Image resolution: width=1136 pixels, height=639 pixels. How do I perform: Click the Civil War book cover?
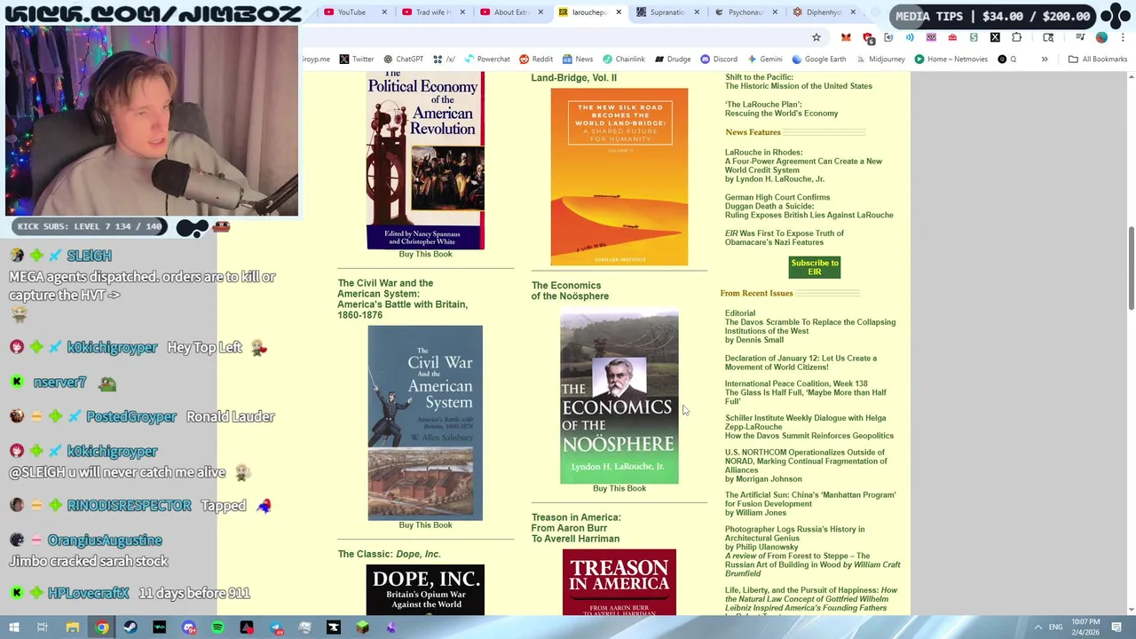point(425,422)
